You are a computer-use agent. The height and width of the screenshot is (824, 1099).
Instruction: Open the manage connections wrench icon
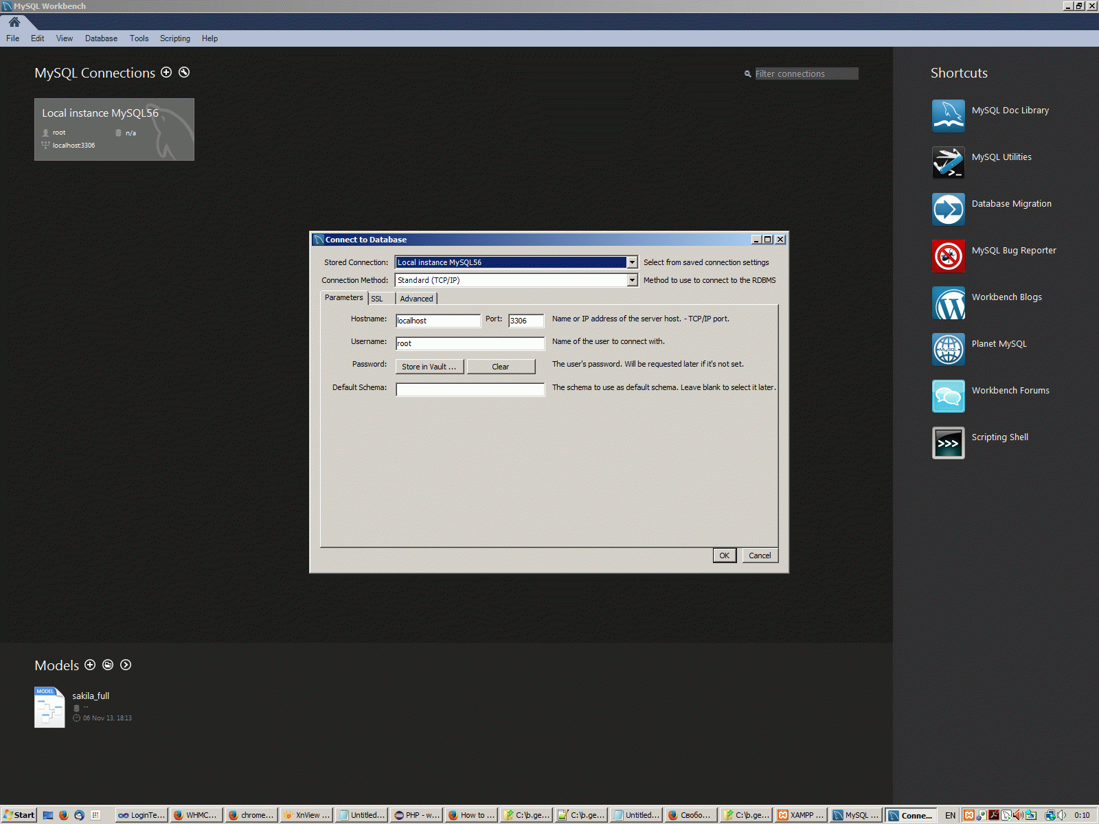[184, 72]
